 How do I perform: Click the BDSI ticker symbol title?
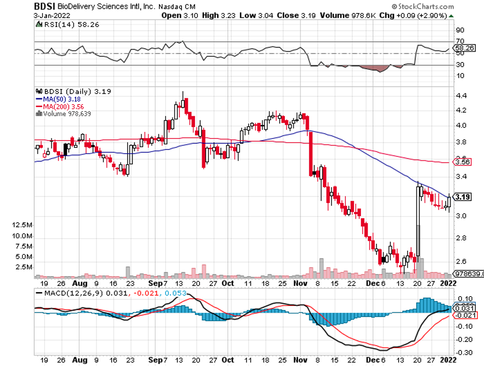pos(45,7)
